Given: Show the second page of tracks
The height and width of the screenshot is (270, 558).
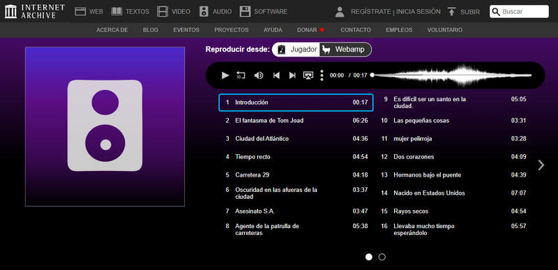Looking at the screenshot, I should click(382, 257).
